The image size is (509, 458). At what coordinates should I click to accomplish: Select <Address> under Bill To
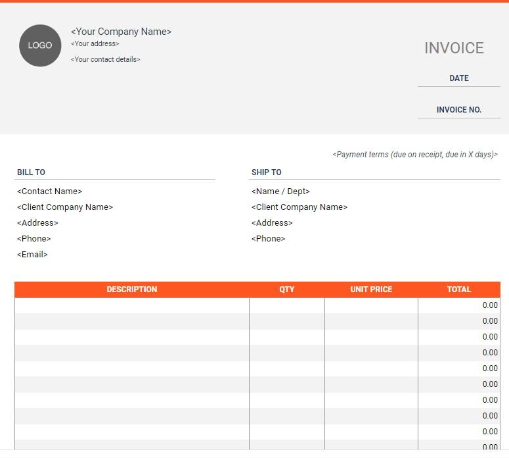(x=37, y=223)
